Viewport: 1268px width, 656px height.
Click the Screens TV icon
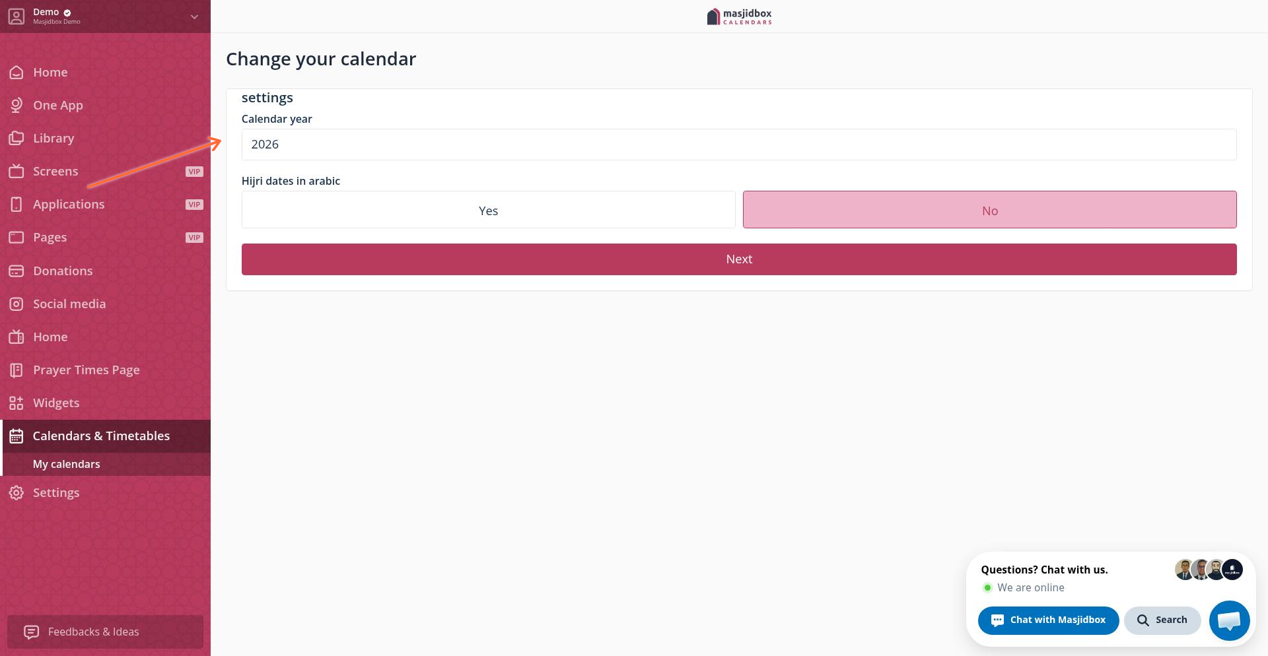(x=17, y=171)
